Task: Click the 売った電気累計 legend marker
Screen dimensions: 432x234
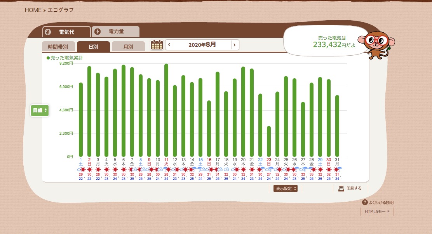Action: pyautogui.click(x=48, y=58)
